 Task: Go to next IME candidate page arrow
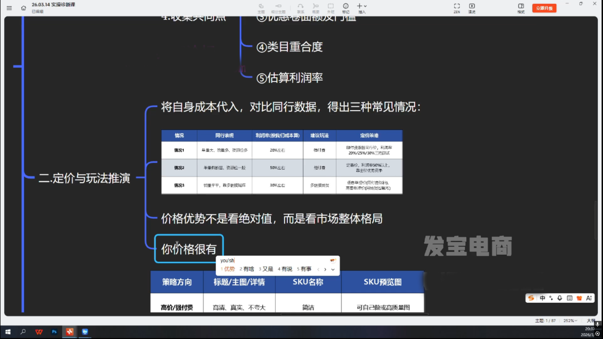[x=325, y=269]
